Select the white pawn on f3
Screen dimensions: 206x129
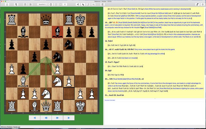coord(69,81)
